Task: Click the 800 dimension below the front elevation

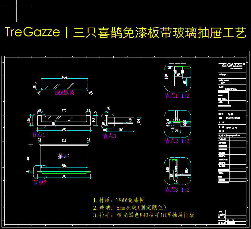Action: point(64,130)
